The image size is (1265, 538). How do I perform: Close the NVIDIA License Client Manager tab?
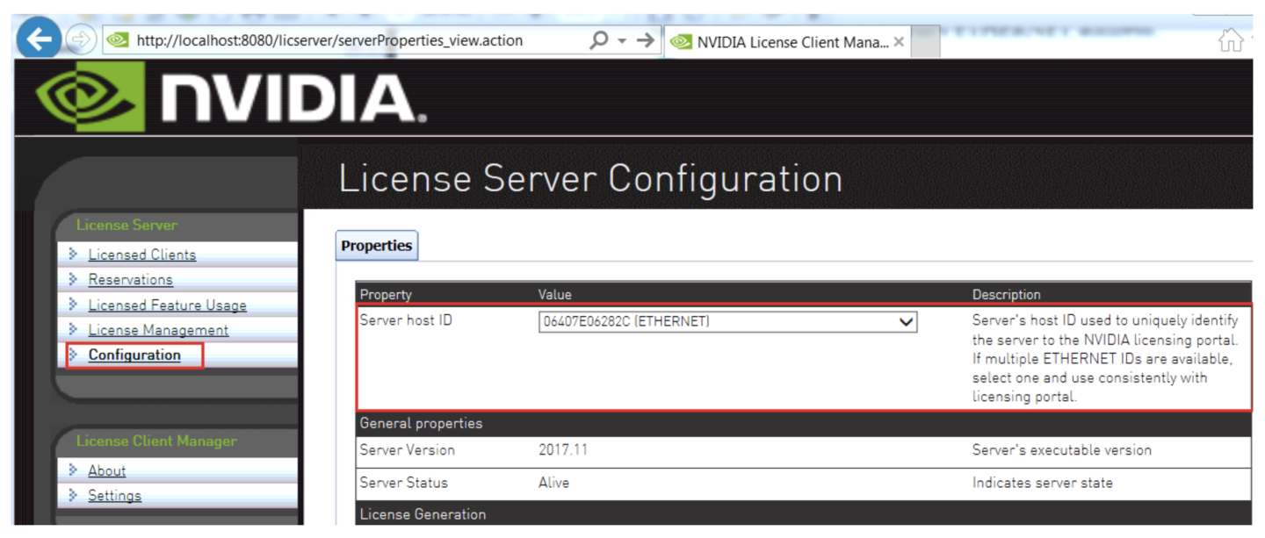point(899,42)
